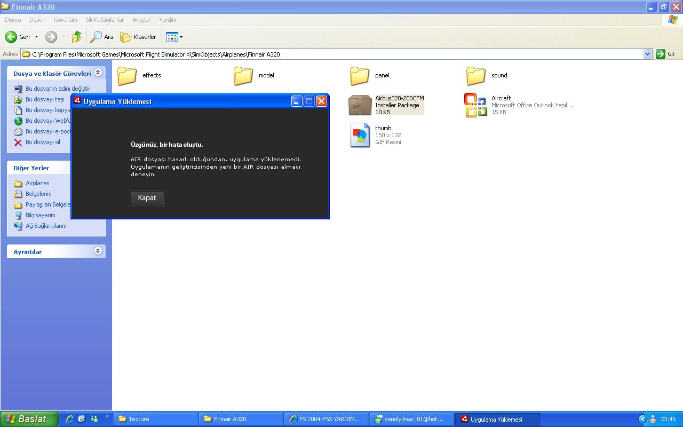Select the Aircraft Office Outlook file icon

tap(476, 105)
